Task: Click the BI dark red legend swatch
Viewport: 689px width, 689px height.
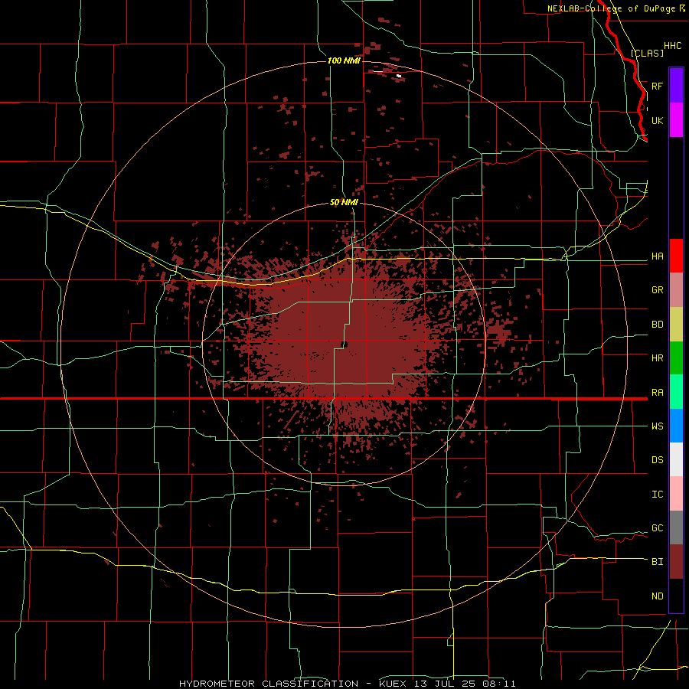Action: (x=676, y=562)
